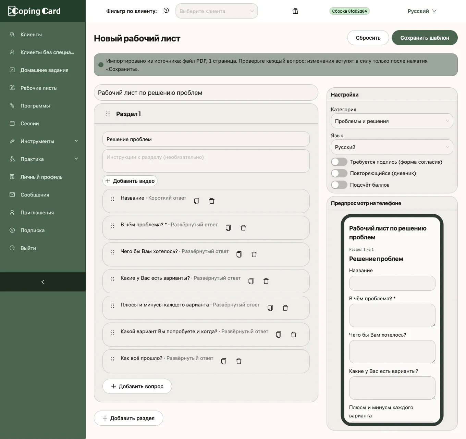Click the worksheet title input field
Screen dimensions: 466x439
click(206, 92)
